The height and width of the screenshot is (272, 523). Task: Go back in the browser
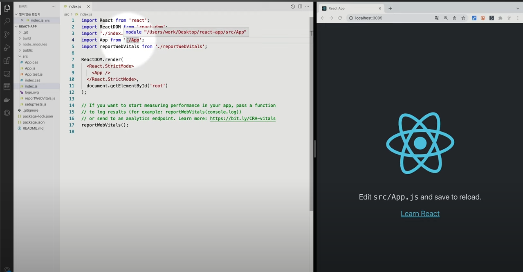click(x=323, y=18)
